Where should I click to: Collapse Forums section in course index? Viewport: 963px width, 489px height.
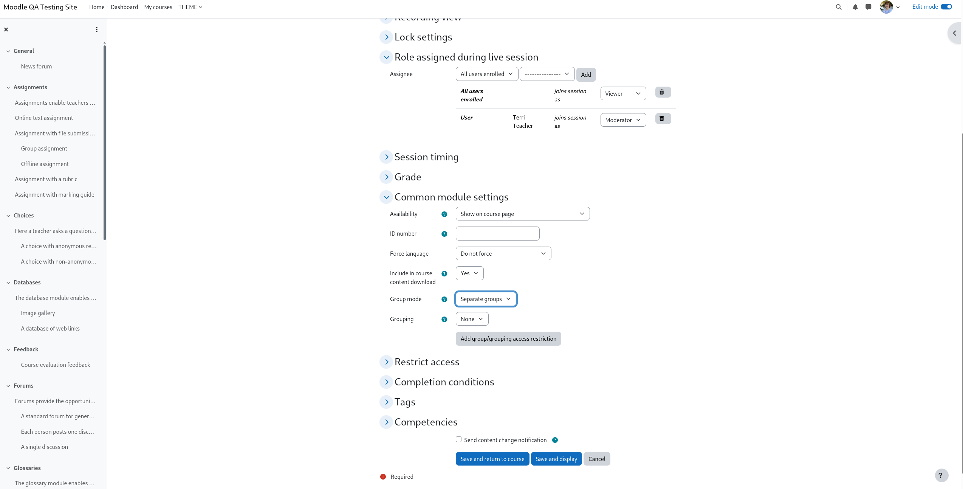[x=8, y=386]
